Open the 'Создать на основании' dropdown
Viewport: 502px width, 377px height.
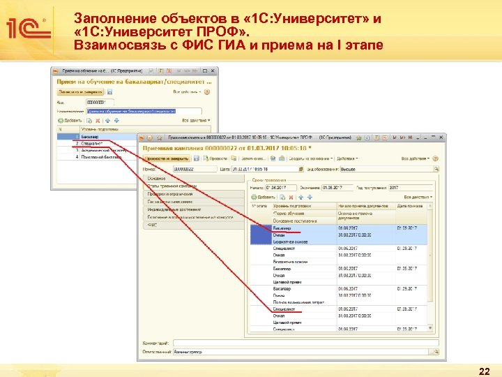coord(310,158)
